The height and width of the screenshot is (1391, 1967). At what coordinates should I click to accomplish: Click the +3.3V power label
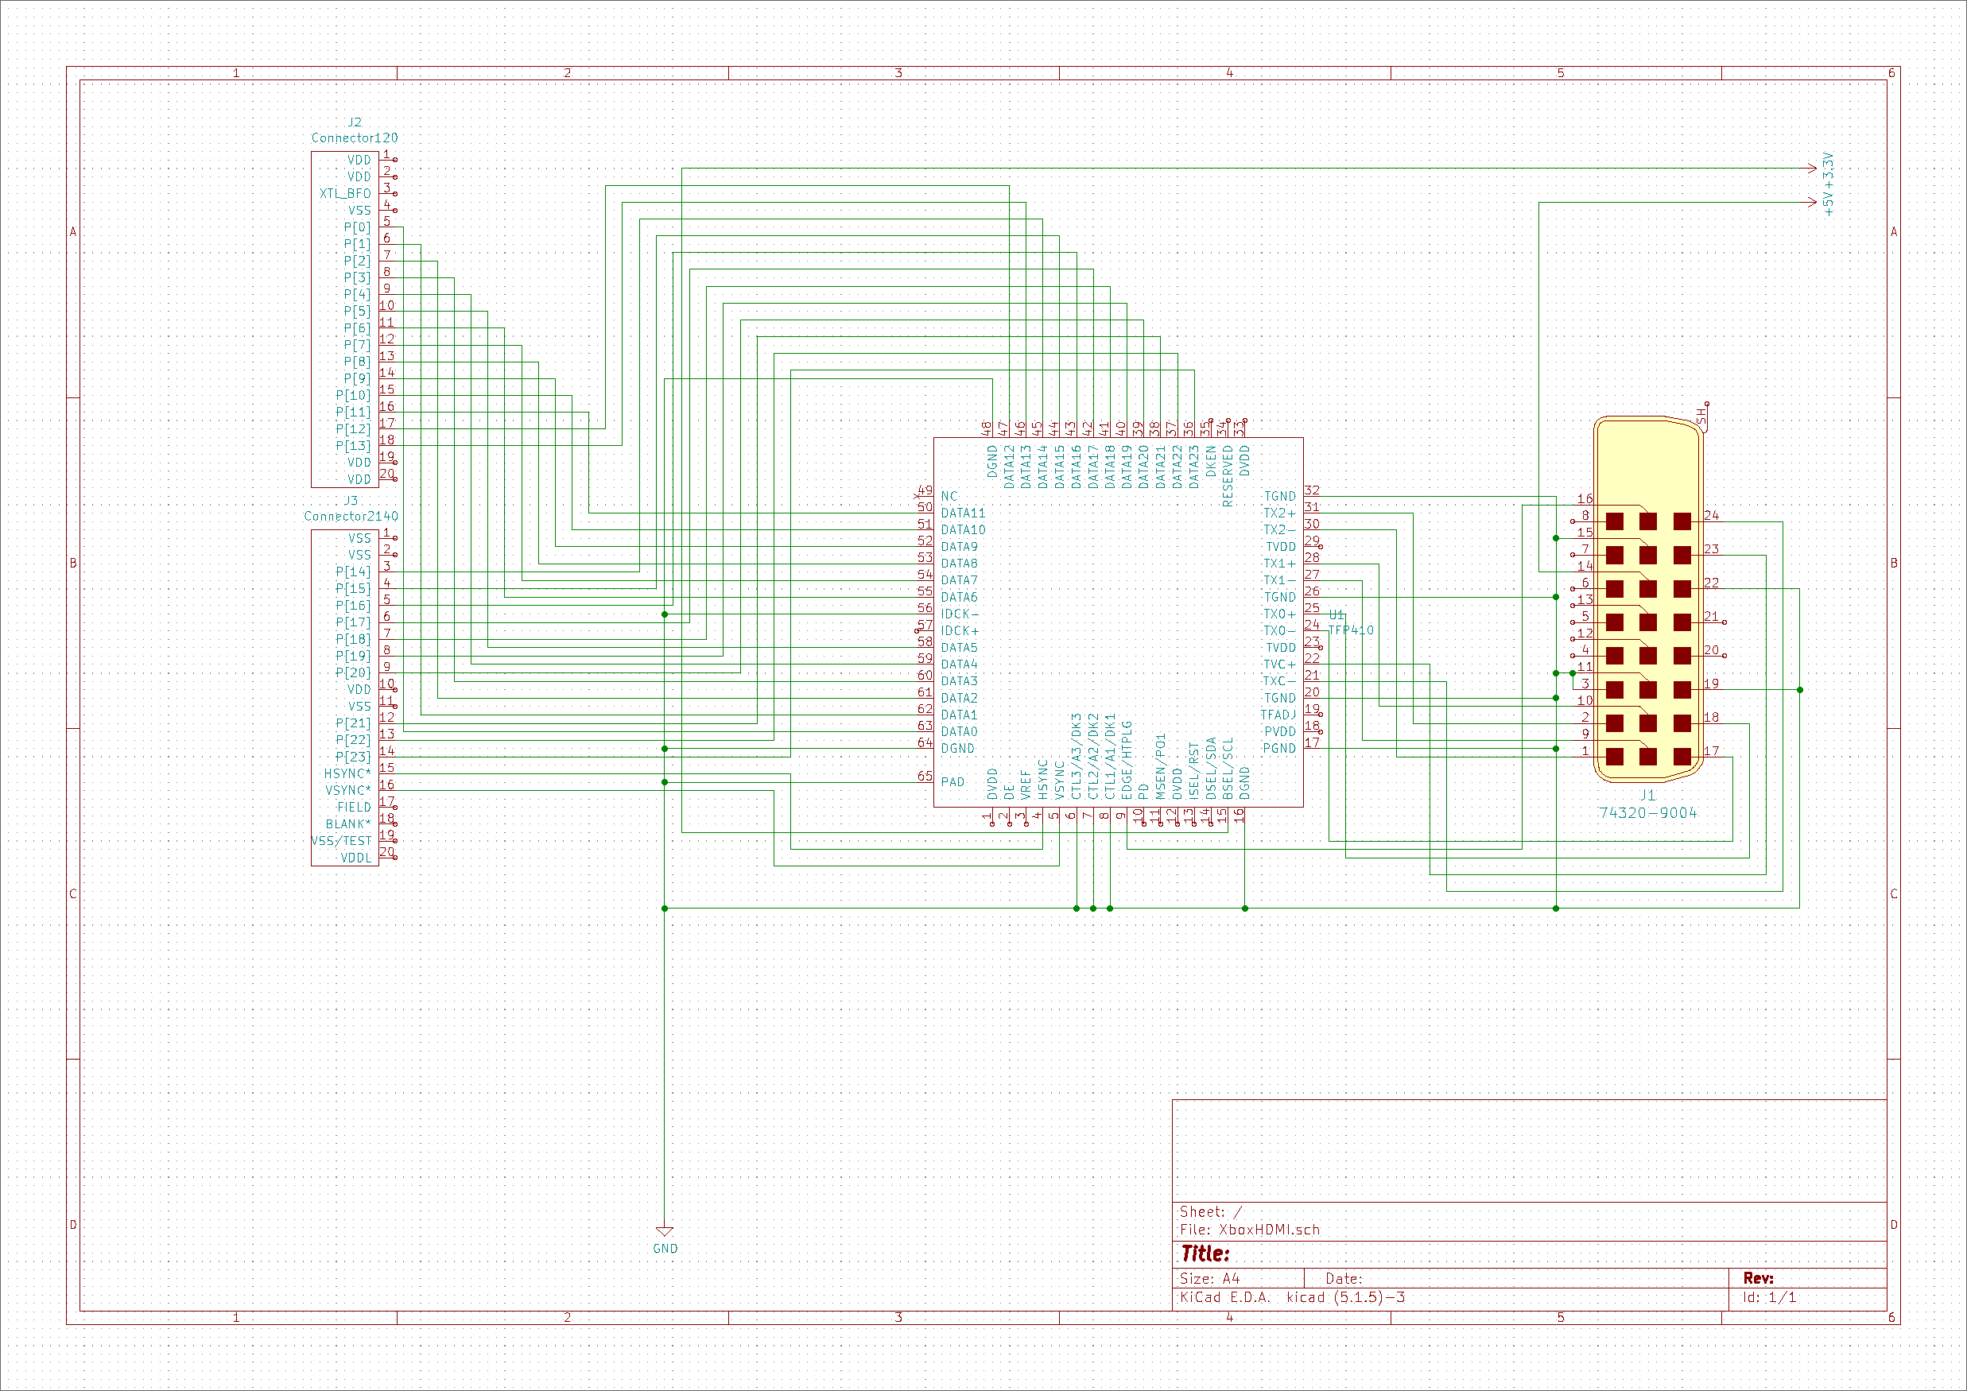[1829, 169]
